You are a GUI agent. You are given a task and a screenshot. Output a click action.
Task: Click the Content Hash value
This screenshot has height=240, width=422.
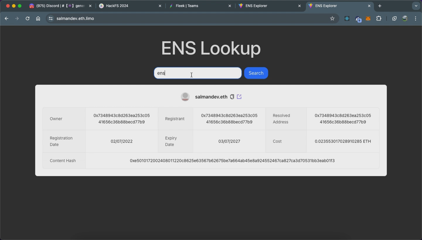pyautogui.click(x=232, y=161)
